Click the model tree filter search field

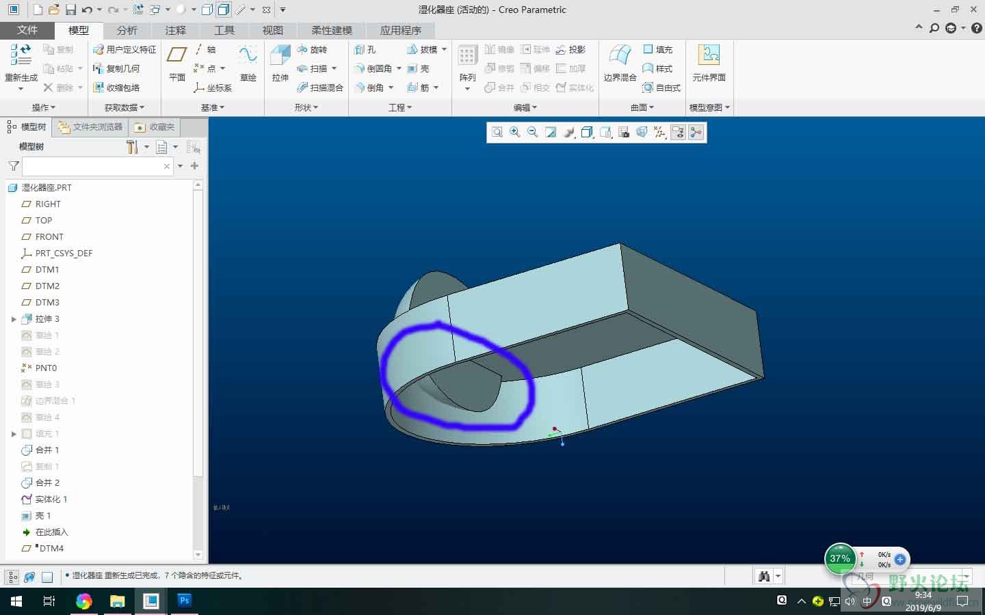[97, 166]
